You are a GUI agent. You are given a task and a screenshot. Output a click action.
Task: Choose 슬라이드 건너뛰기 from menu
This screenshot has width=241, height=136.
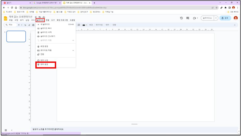[x=55, y=36]
